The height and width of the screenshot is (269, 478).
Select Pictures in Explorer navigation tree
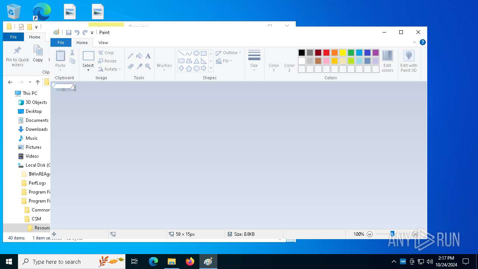(34, 147)
